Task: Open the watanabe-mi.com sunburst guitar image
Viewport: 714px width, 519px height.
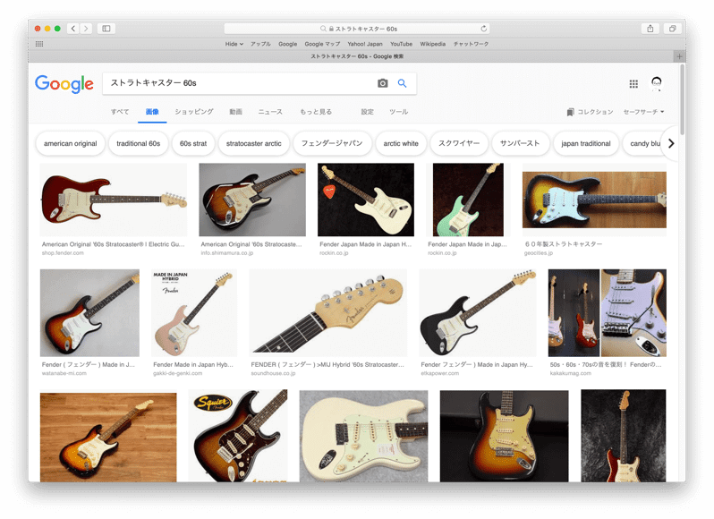Action: pyautogui.click(x=89, y=313)
